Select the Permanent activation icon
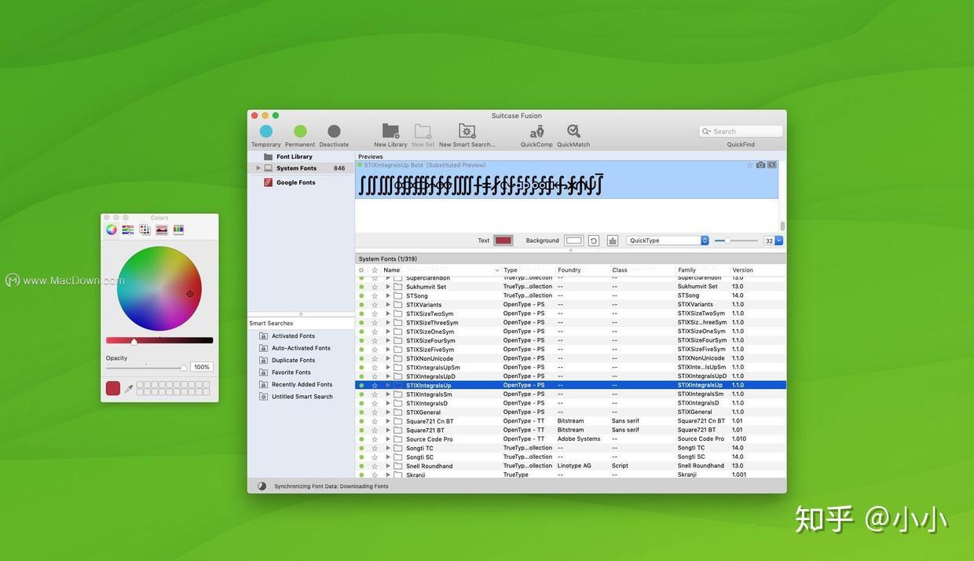The width and height of the screenshot is (974, 561). click(300, 131)
